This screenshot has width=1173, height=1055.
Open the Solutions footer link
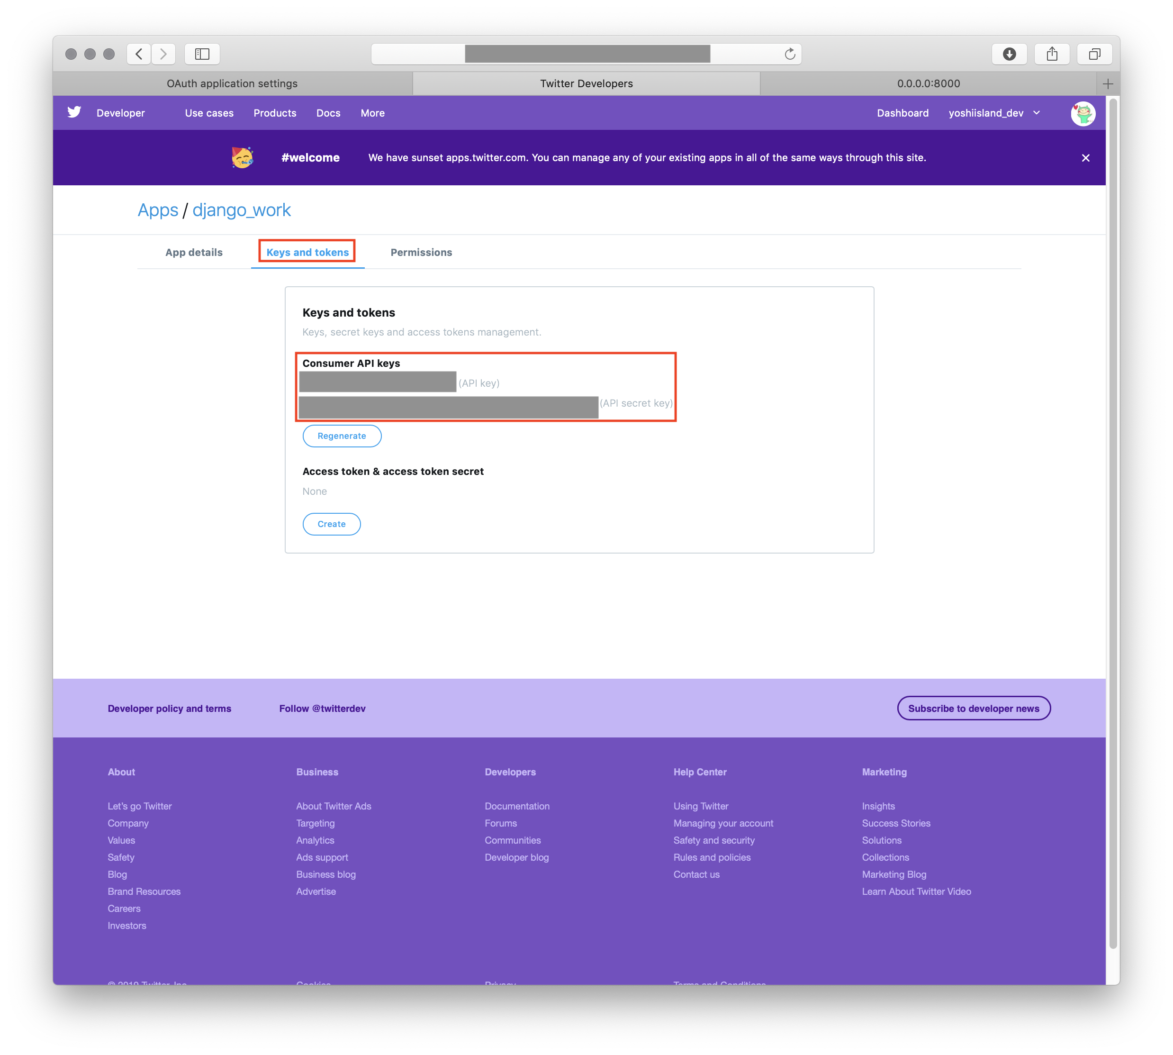pyautogui.click(x=882, y=840)
